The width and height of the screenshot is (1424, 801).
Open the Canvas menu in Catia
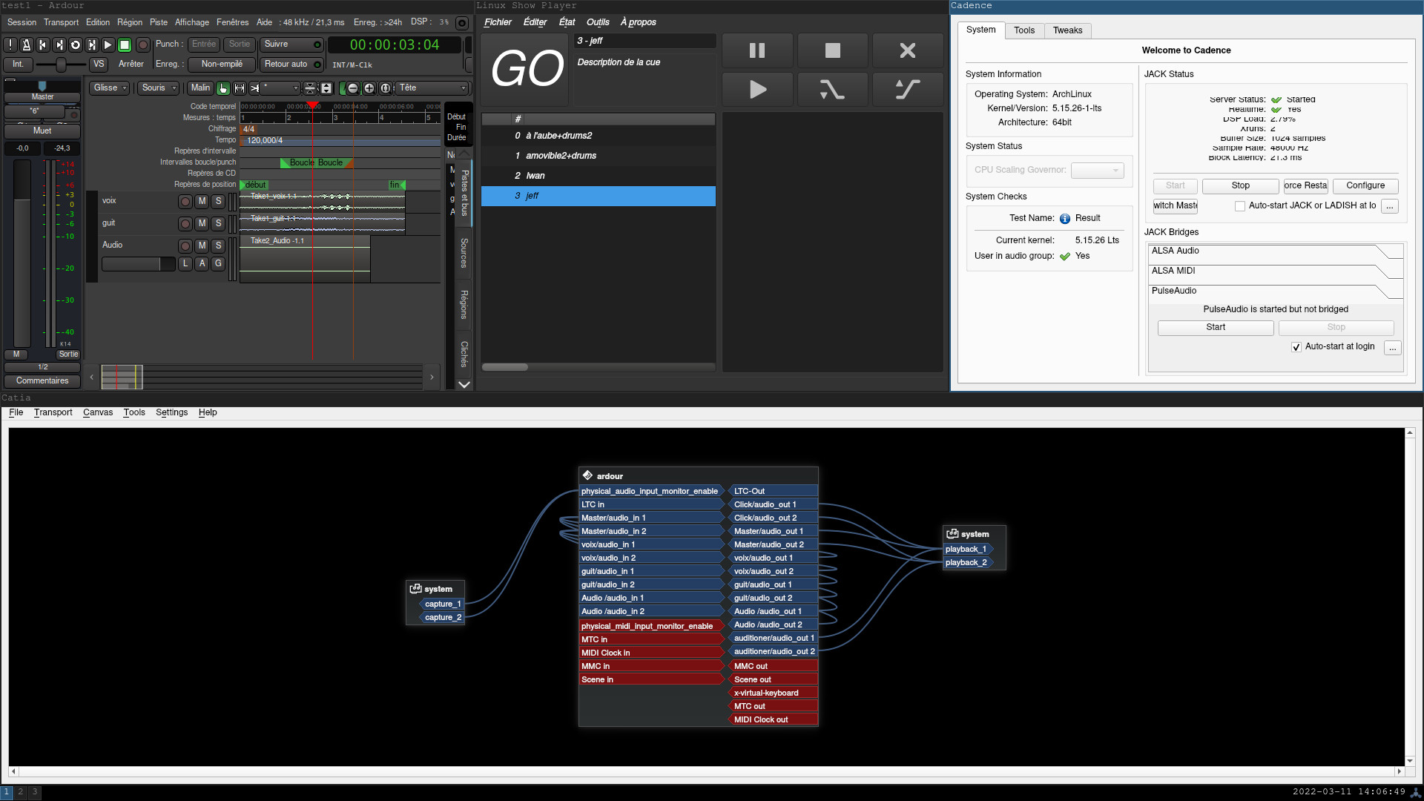(97, 412)
